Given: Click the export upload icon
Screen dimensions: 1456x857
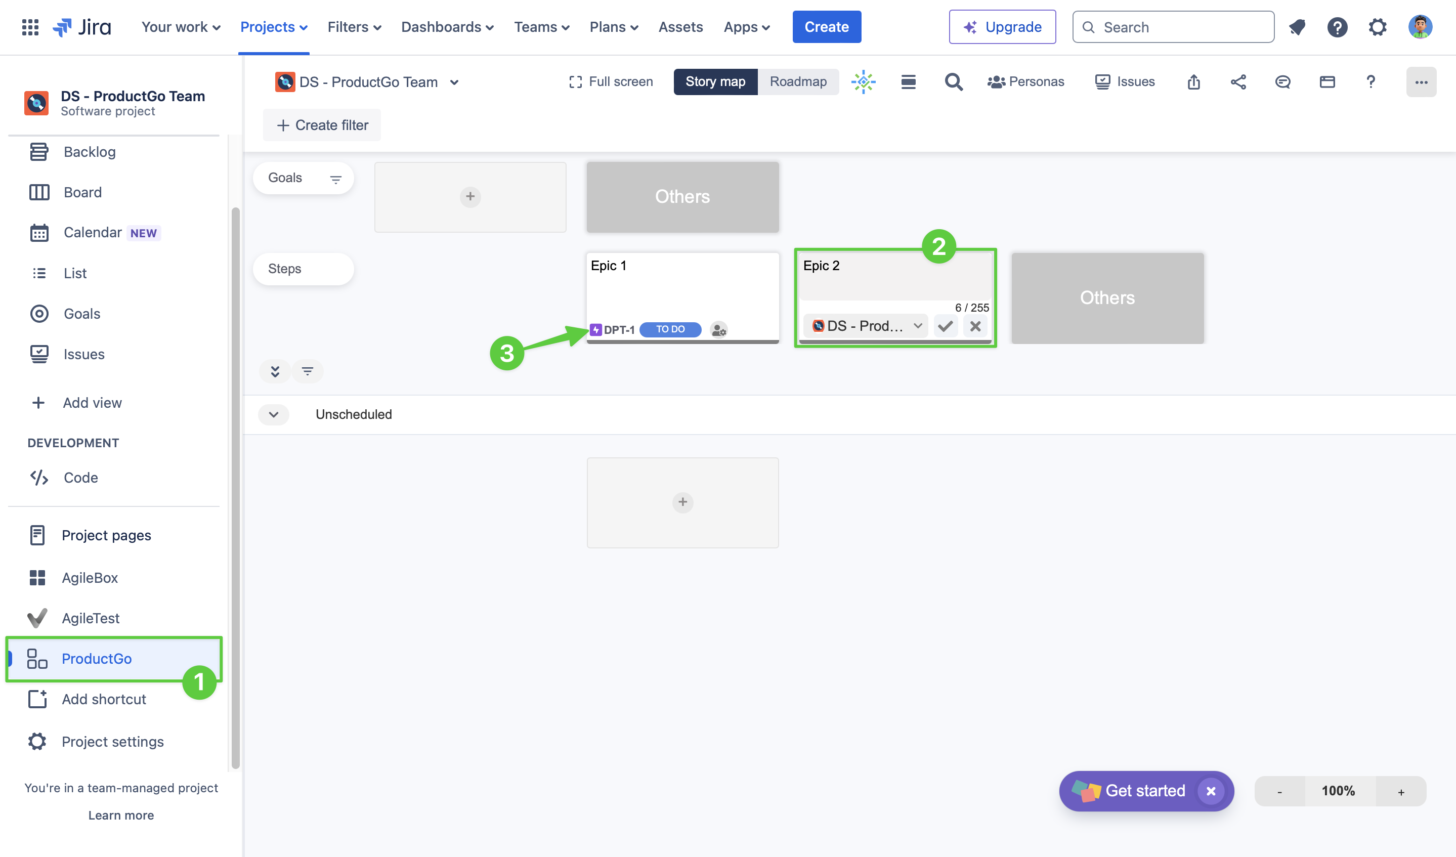Looking at the screenshot, I should 1194,82.
